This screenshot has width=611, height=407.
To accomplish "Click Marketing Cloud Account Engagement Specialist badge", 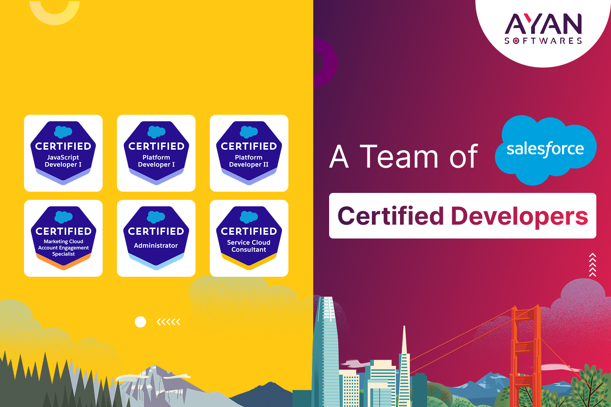I will click(x=63, y=238).
